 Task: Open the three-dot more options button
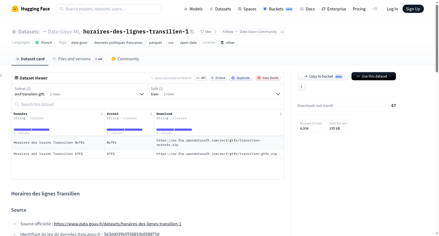point(302,87)
